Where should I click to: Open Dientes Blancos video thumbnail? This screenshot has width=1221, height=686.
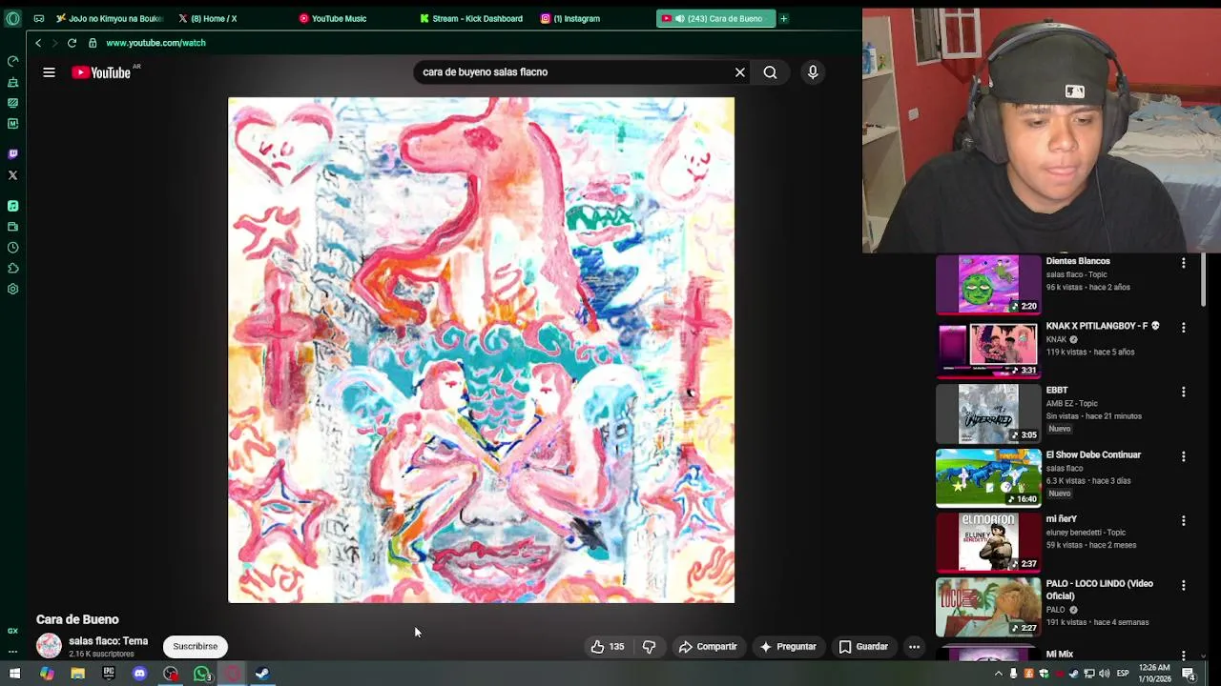(988, 284)
